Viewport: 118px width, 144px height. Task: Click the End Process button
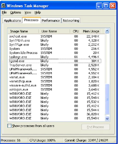(x=96, y=127)
